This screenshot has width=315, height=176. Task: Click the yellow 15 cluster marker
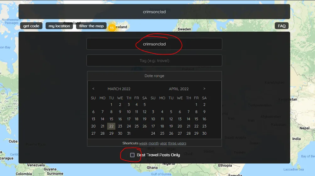point(112,28)
